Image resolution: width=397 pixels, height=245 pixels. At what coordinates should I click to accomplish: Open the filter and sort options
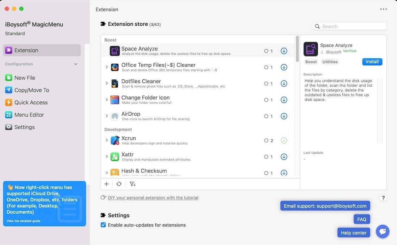(133, 184)
